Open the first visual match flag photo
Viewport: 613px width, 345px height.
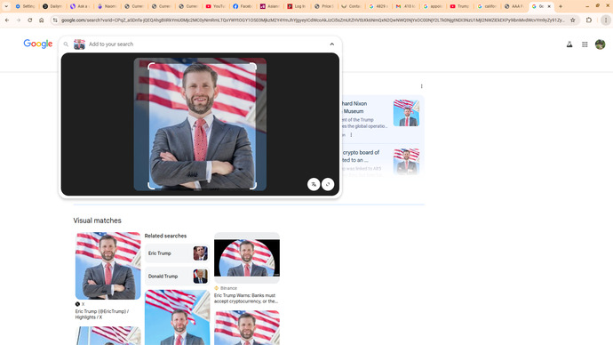(x=107, y=266)
